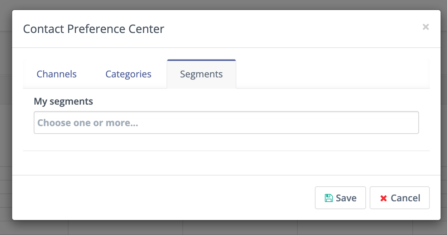Click the My segments label
The image size is (447, 235).
[63, 101]
